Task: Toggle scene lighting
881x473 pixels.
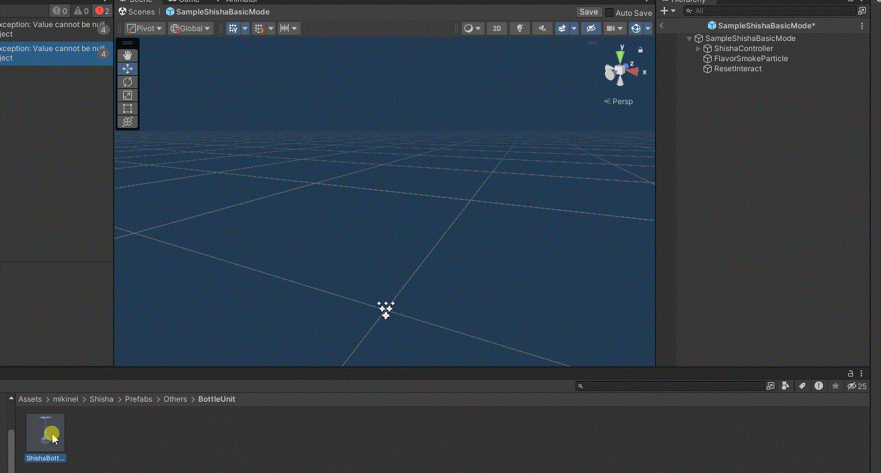Action: (520, 28)
